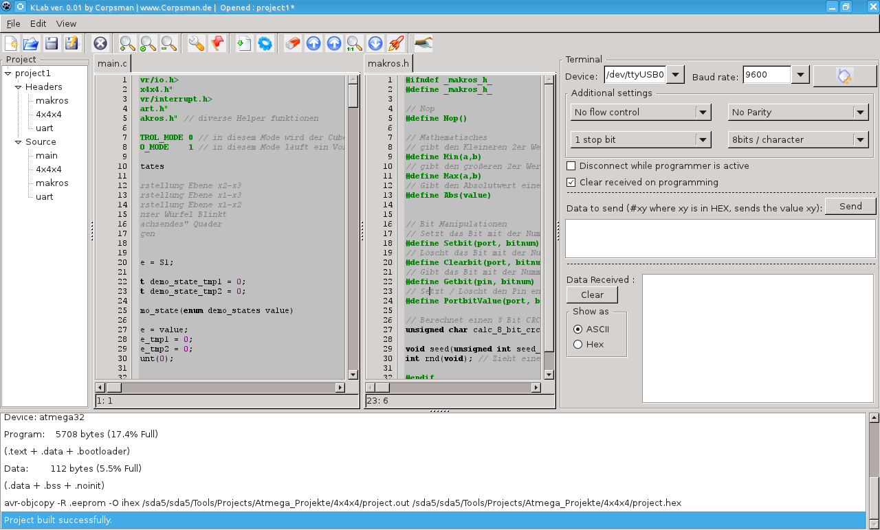Open settings with the wrench icon
The image size is (880, 530).
(x=196, y=44)
